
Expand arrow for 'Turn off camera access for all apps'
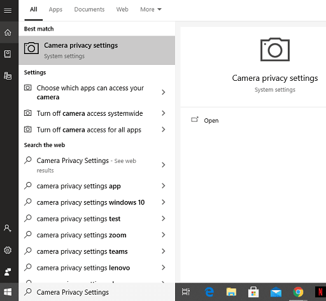[163, 129]
